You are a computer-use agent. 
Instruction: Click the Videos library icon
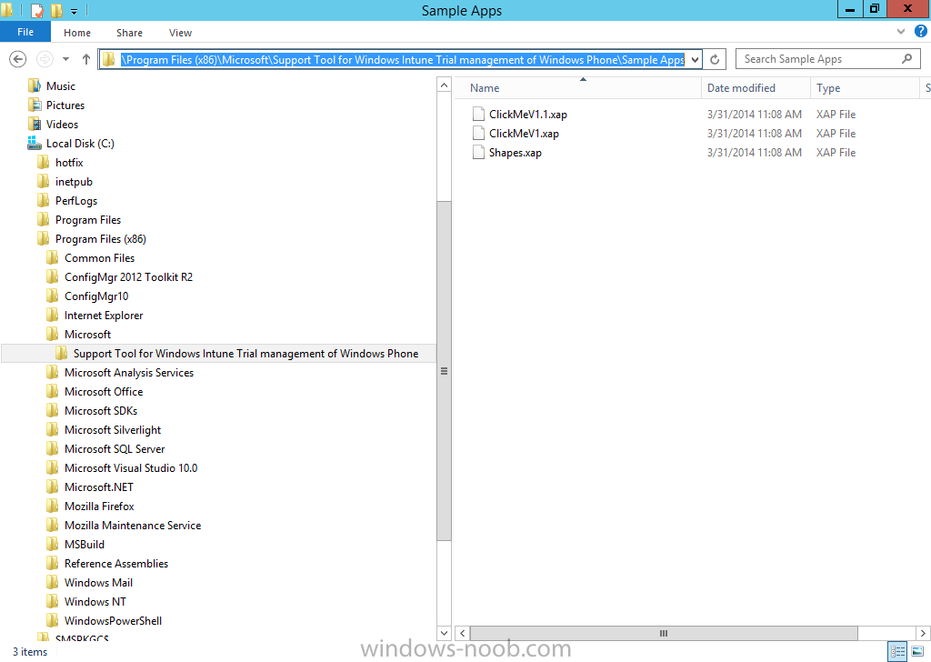click(35, 124)
